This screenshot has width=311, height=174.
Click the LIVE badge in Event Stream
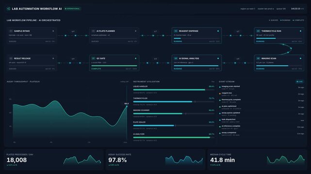(x=300, y=82)
